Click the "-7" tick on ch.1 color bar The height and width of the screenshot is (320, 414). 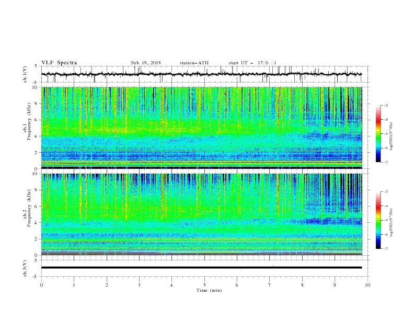(x=385, y=162)
